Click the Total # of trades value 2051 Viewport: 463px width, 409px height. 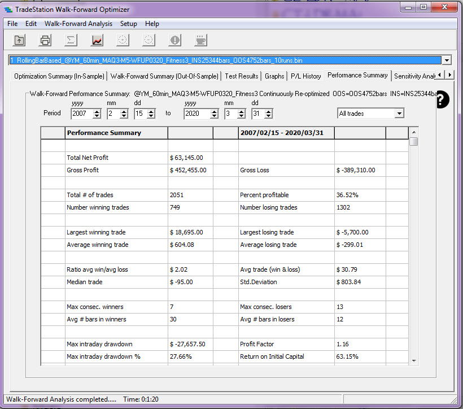click(x=177, y=195)
